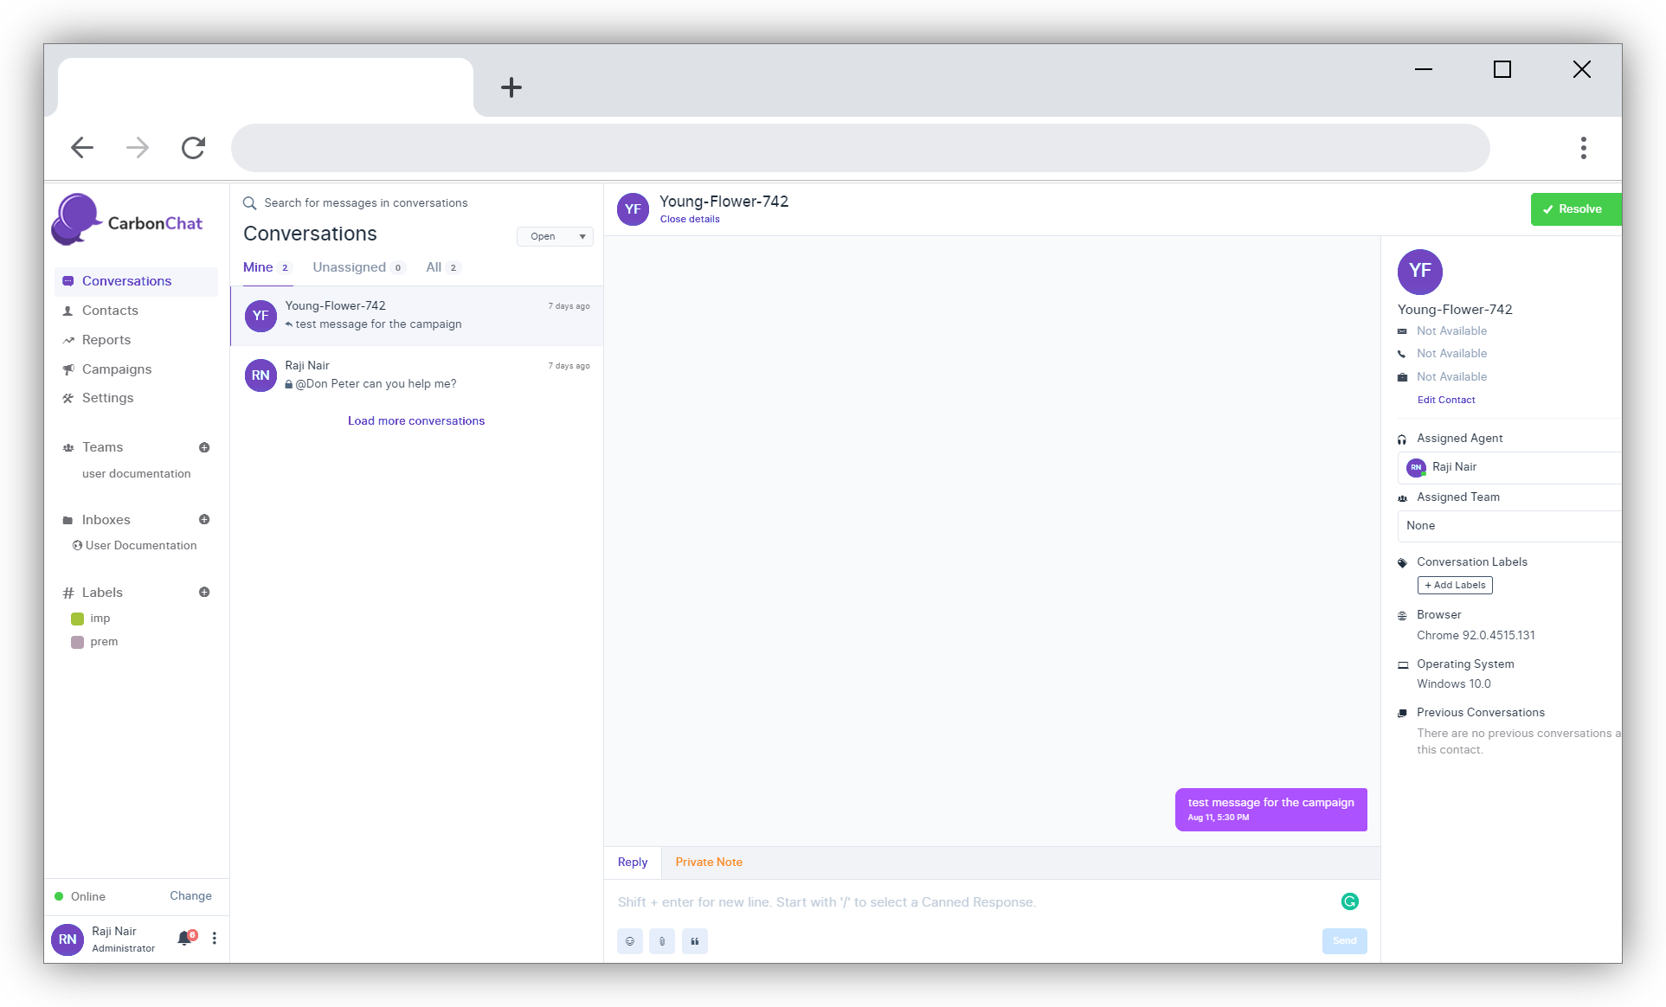Click the Grammarly icon in reply box

(1349, 901)
